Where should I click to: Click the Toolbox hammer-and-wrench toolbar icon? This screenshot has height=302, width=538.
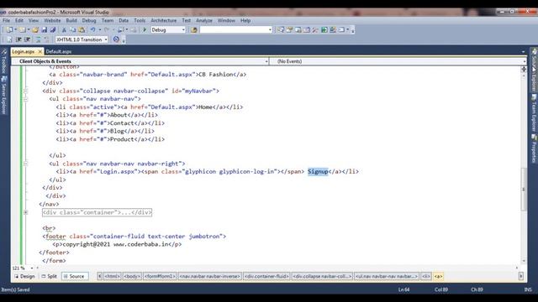315,30
